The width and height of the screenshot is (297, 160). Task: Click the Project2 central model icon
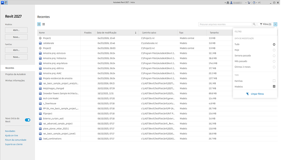coord(40,48)
